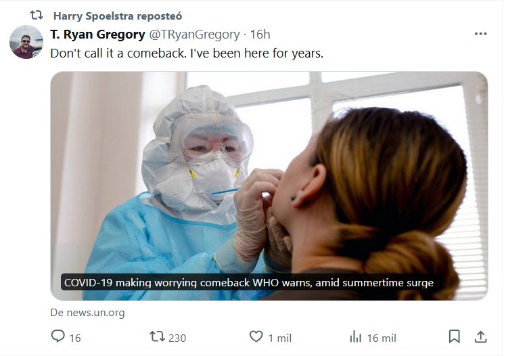Open Harry Spoelstra reposteó link
The width and height of the screenshot is (506, 356).
(117, 16)
